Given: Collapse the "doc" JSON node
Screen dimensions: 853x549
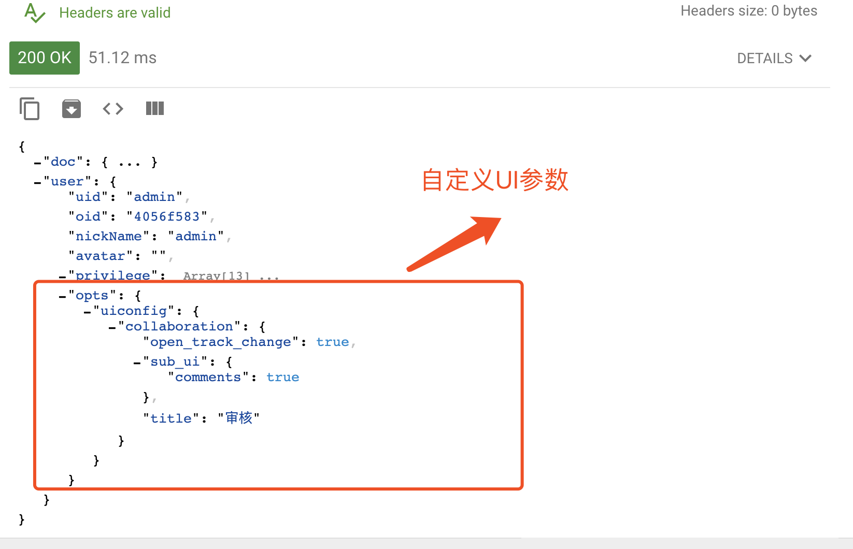Looking at the screenshot, I should coord(37,163).
